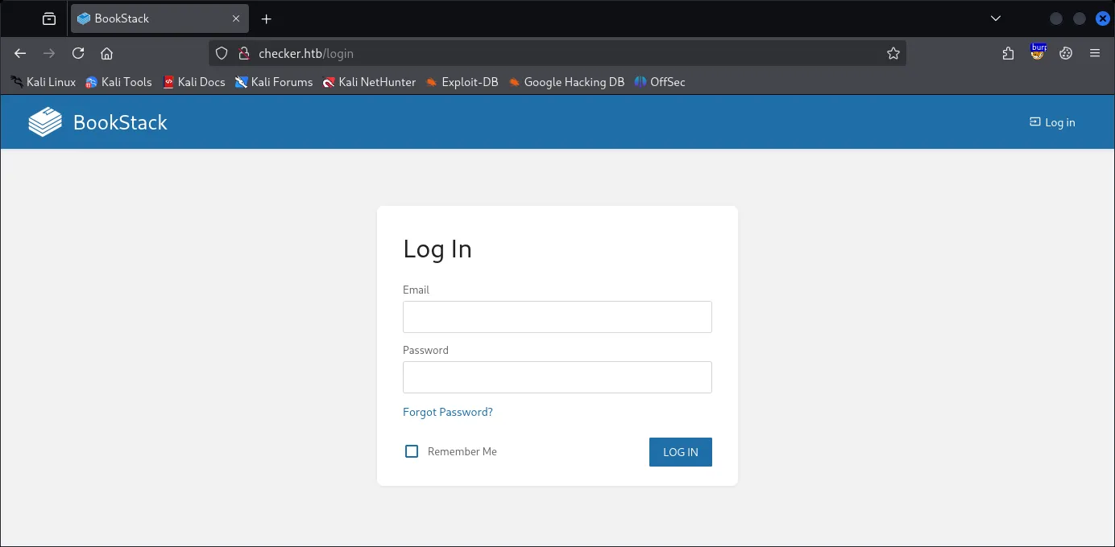Viewport: 1115px width, 547px height.
Task: Click the checker.htb/login address bar
Action: tap(557, 53)
